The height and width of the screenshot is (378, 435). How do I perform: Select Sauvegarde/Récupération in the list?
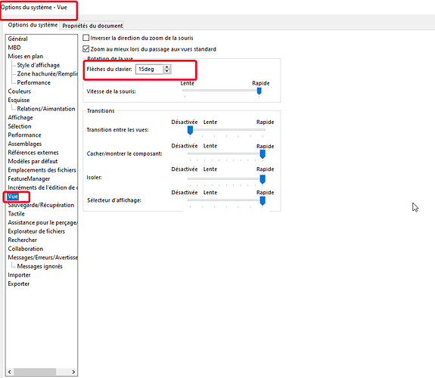pos(41,205)
